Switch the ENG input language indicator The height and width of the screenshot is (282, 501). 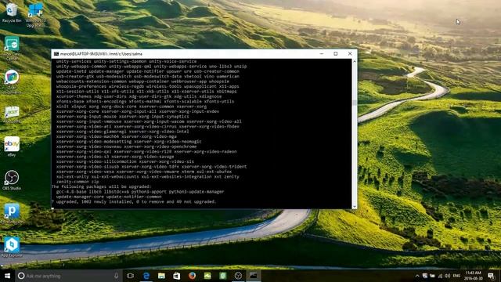pyautogui.click(x=456, y=276)
